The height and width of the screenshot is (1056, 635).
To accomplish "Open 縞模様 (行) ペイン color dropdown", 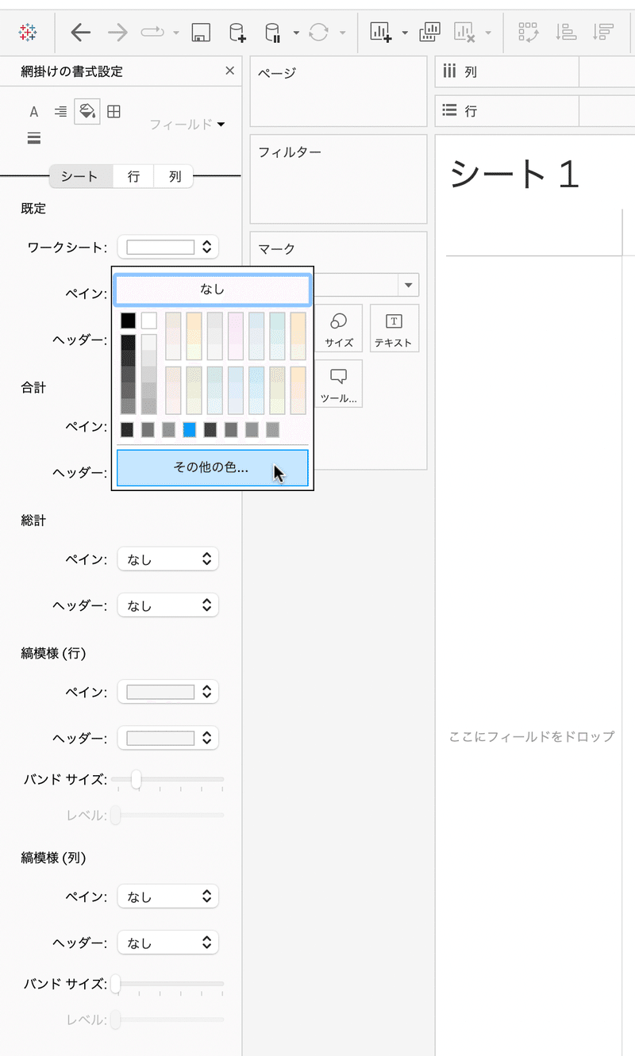I will [167, 692].
